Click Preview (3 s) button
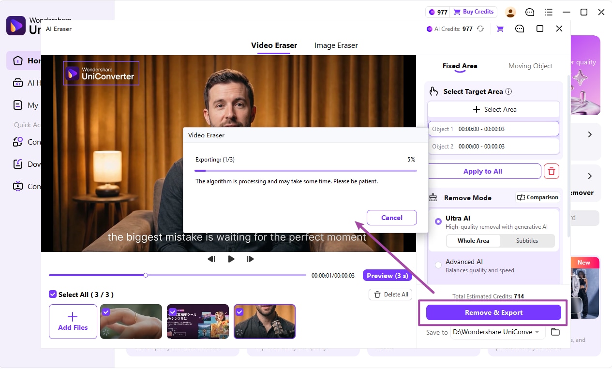Screen dimensions: 612x369 (x=387, y=276)
